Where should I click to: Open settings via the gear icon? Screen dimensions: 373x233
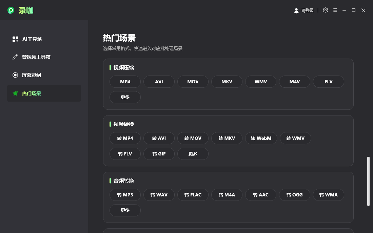point(326,10)
